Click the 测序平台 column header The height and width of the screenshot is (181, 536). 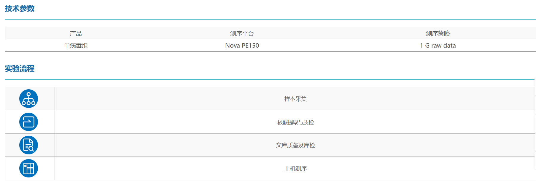click(x=242, y=33)
